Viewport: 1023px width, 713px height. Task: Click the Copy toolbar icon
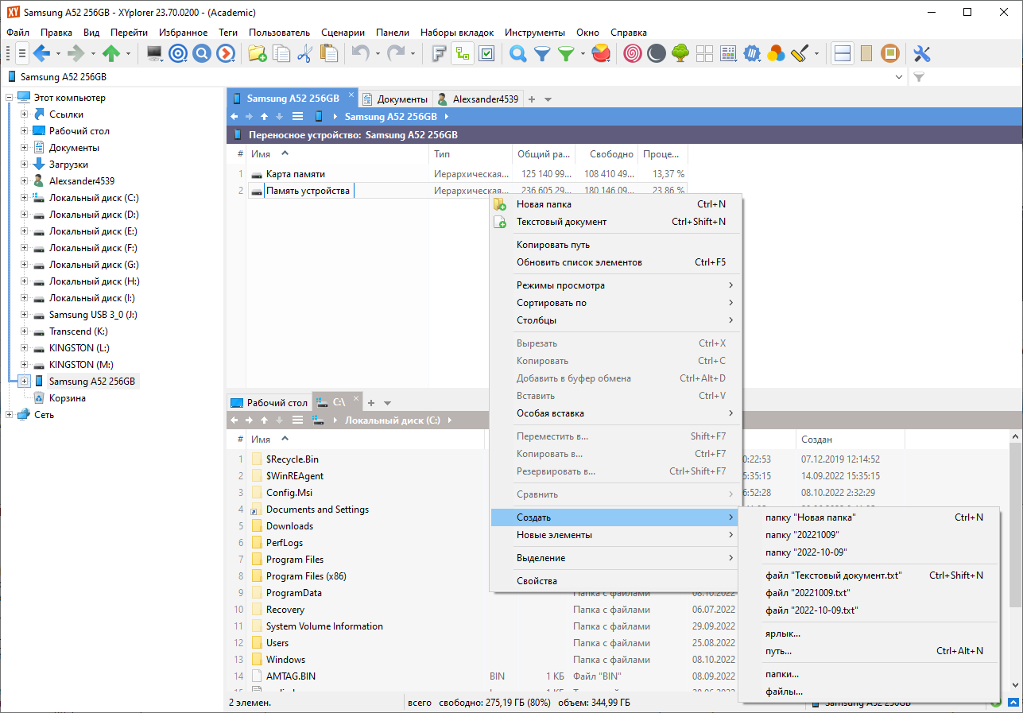click(281, 53)
